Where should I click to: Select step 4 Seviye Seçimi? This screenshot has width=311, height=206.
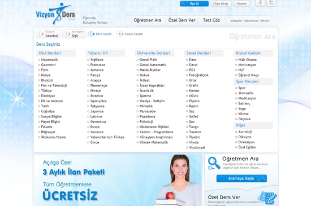coord(130,34)
